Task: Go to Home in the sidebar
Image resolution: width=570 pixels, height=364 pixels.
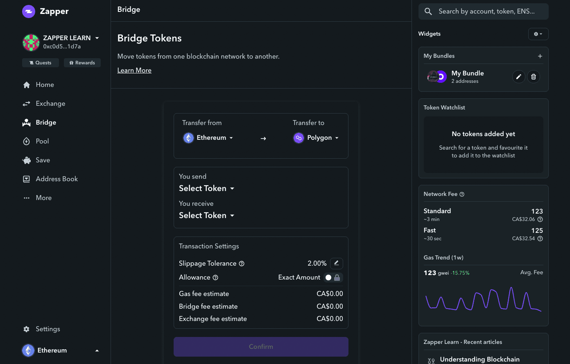Action: click(45, 84)
